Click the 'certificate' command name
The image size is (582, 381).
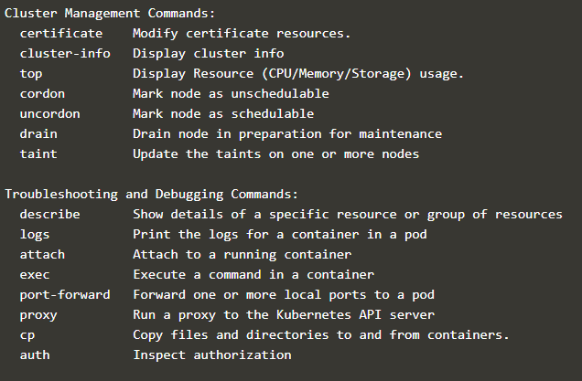(x=60, y=33)
